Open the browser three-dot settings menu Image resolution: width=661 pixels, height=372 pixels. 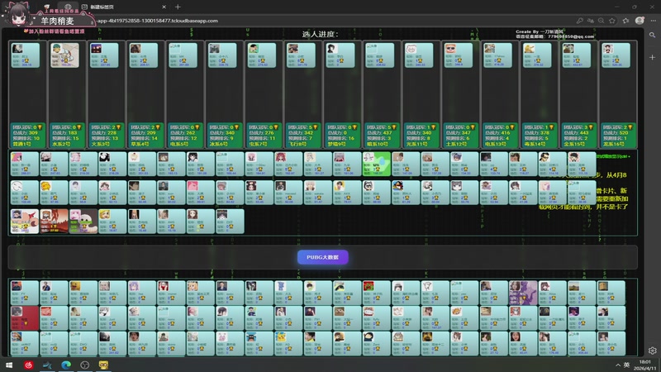tap(653, 21)
